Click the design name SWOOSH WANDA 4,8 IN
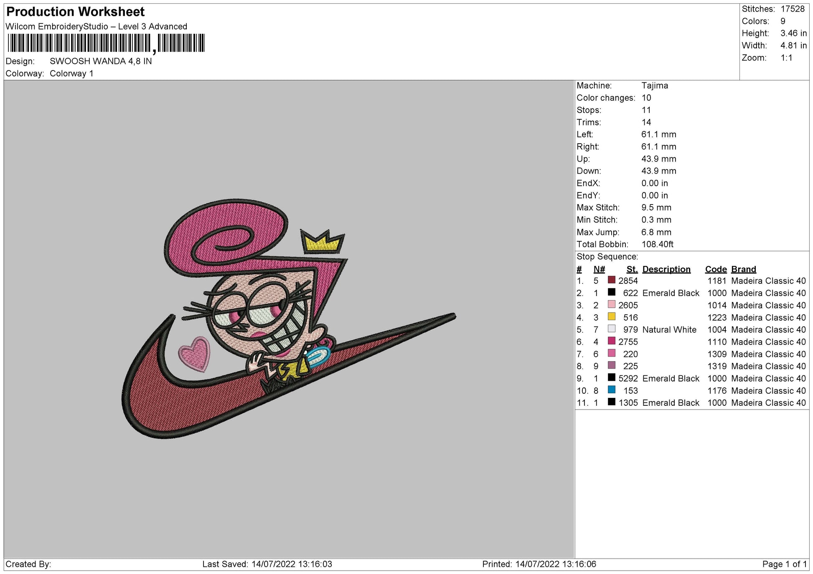 (101, 61)
